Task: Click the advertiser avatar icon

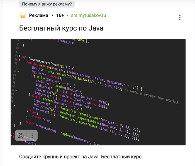Action: point(23,15)
